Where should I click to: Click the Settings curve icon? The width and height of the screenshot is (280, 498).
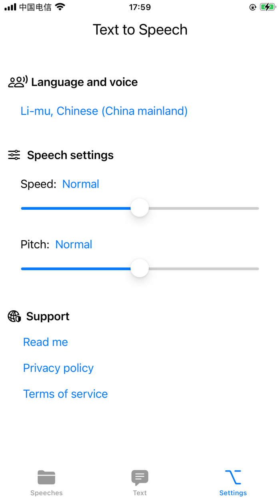(233, 476)
